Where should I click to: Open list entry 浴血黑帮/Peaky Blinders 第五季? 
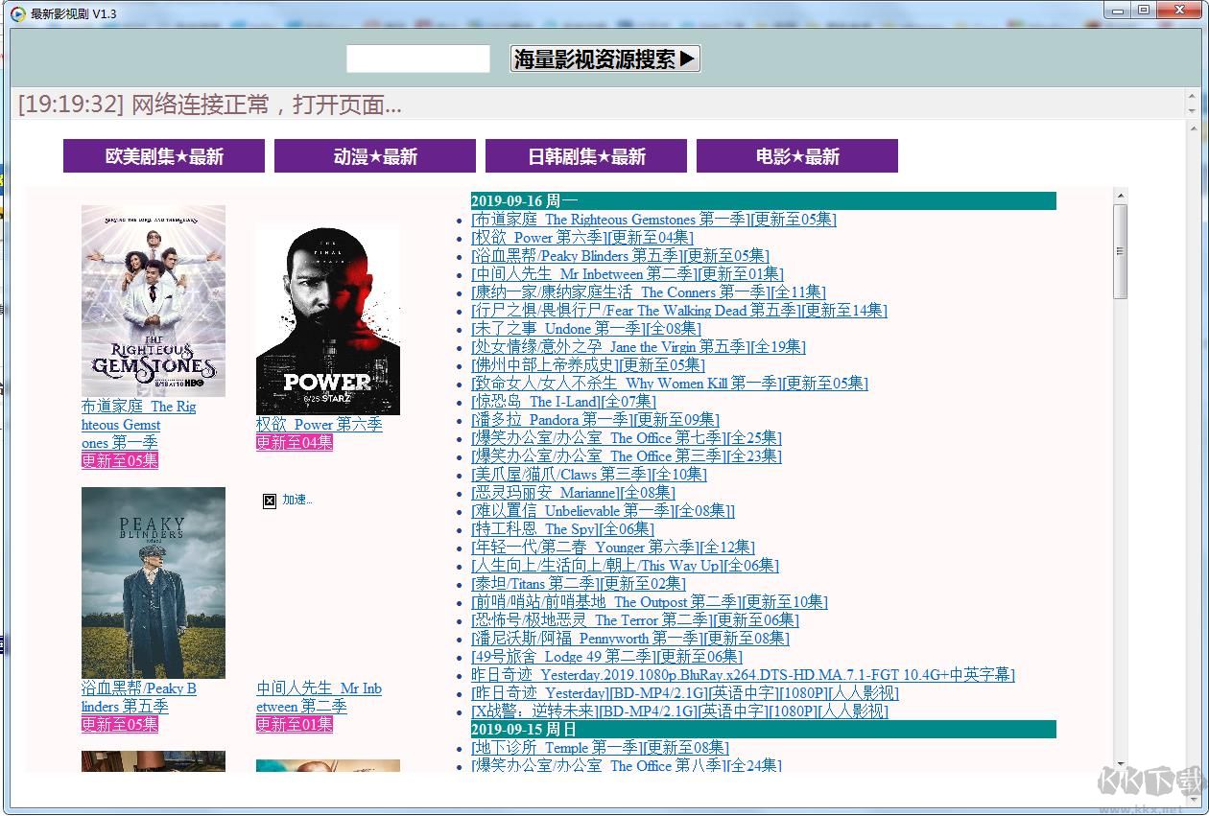point(620,256)
